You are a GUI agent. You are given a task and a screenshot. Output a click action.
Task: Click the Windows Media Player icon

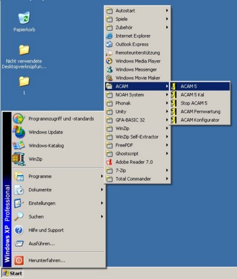click(109, 61)
